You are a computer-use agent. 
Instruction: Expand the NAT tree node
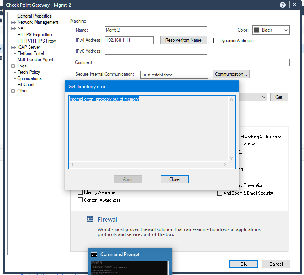[13, 28]
